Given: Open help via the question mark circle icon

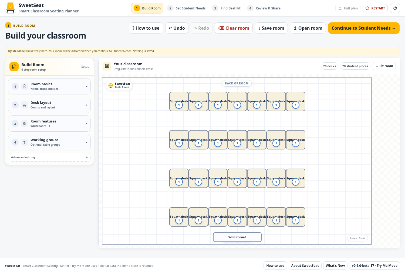Looking at the screenshot, I should pyautogui.click(x=395, y=8).
